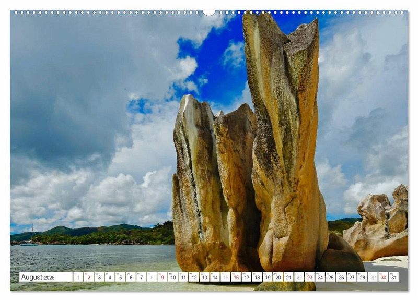Image resolution: width=418 pixels, height=301 pixels.
Task: Select date cell 13
Action: coord(204,277)
